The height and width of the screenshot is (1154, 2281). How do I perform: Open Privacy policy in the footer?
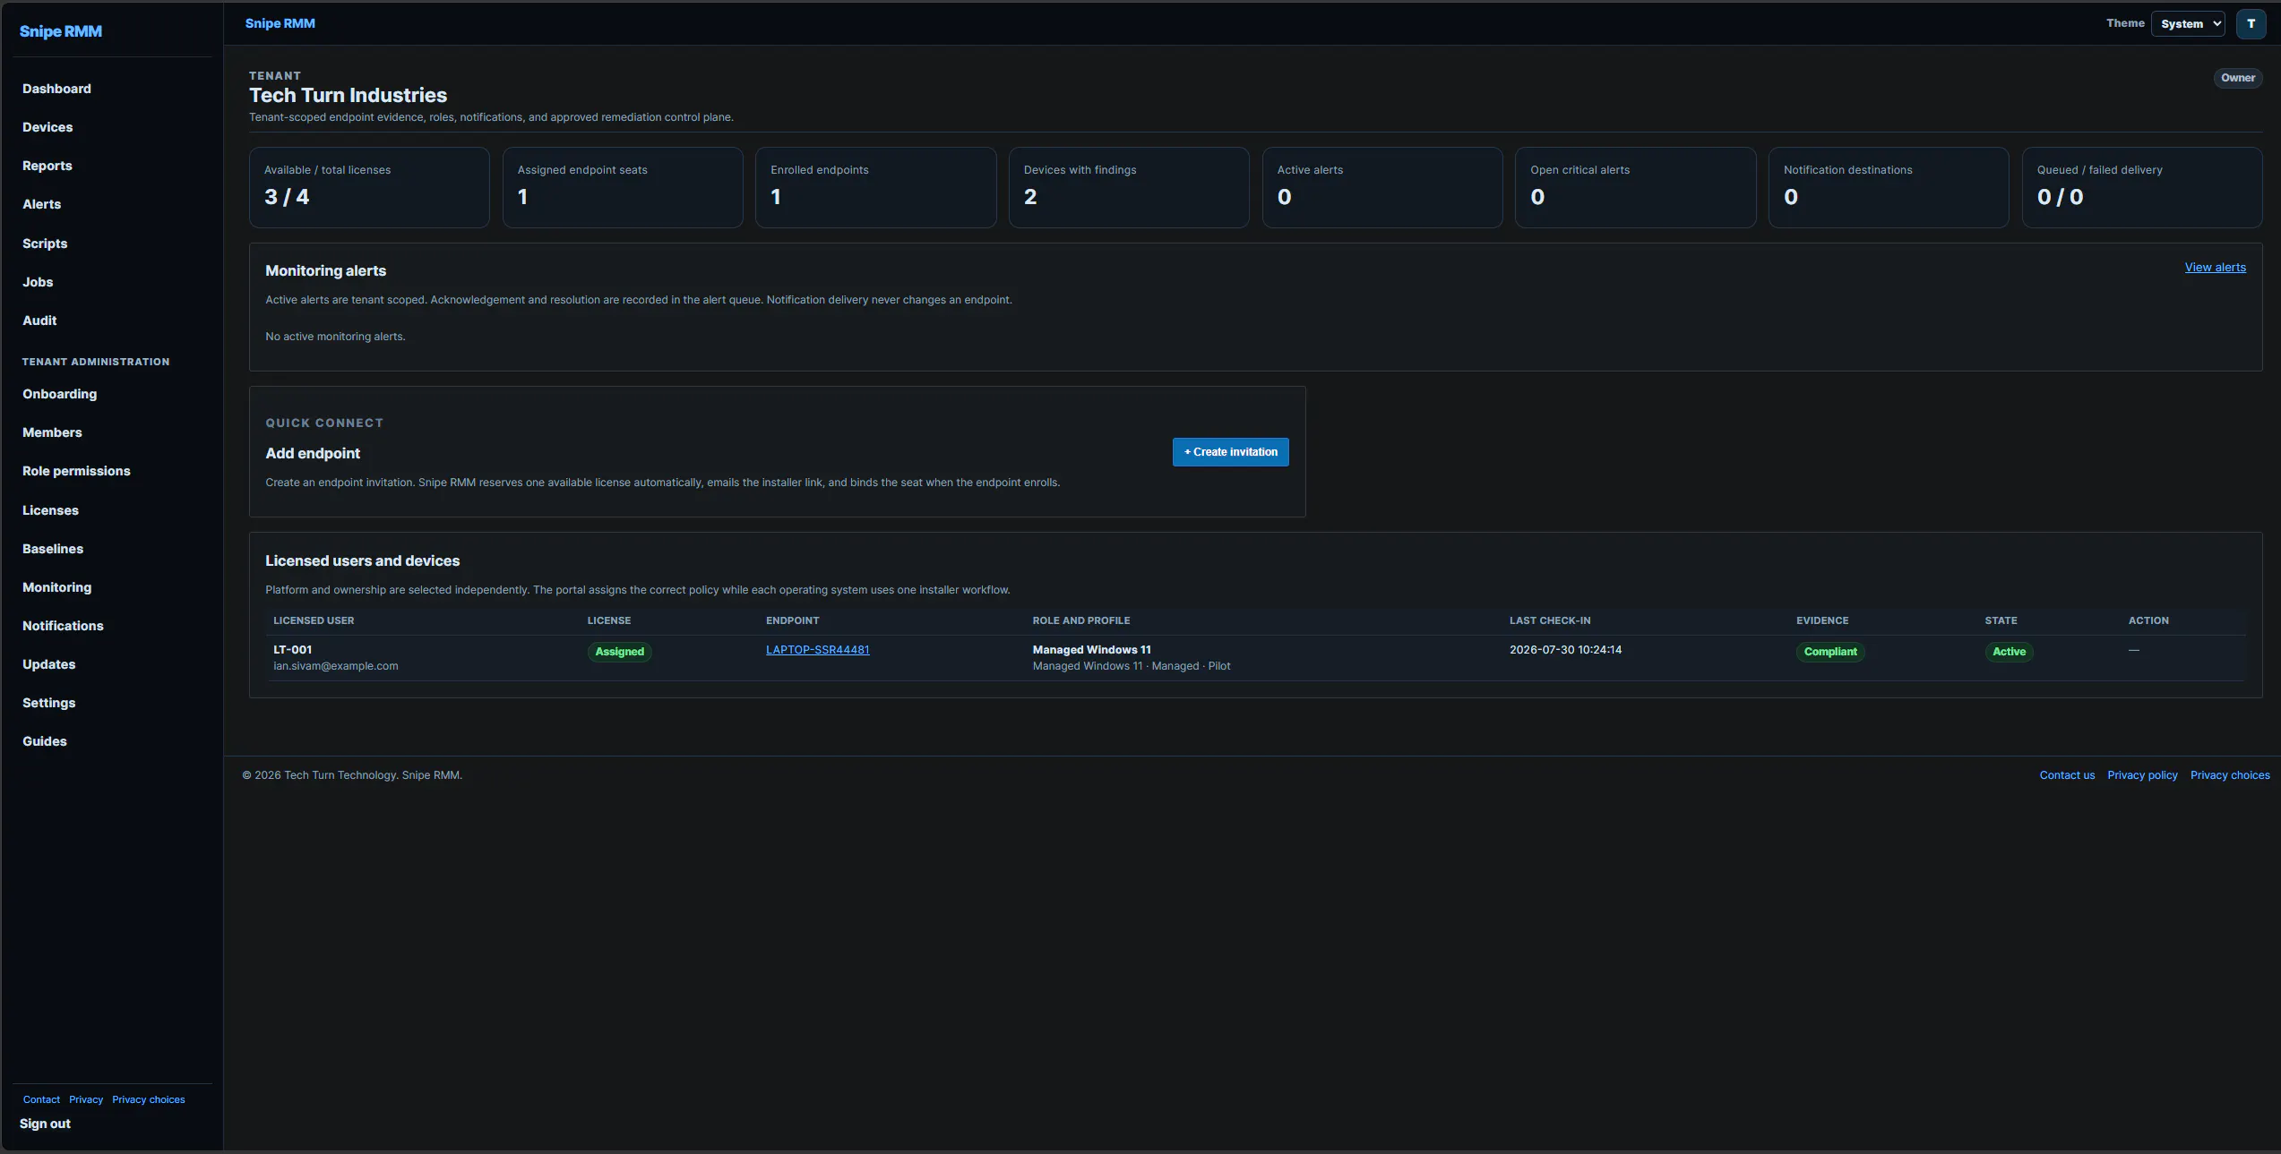(2142, 775)
